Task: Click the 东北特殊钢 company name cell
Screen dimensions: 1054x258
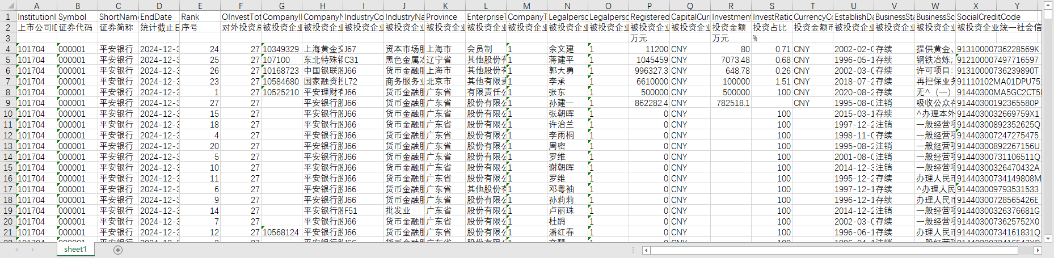Action: (322, 60)
